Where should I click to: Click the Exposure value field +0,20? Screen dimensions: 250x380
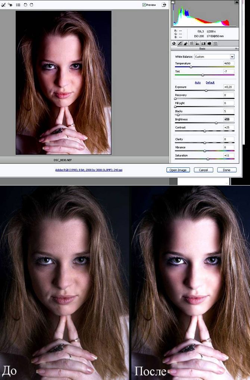click(229, 87)
